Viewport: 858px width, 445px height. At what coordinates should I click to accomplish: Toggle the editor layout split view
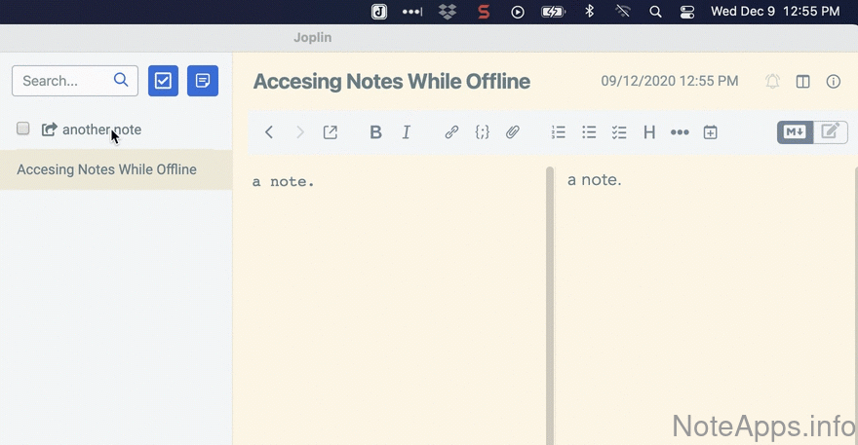(803, 82)
